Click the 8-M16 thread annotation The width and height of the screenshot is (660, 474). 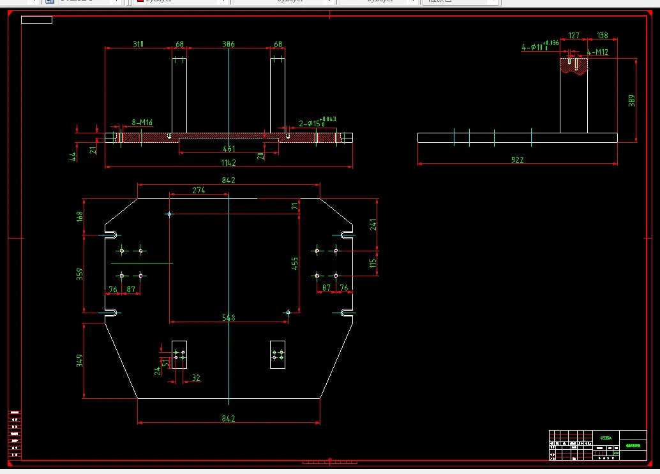point(142,122)
